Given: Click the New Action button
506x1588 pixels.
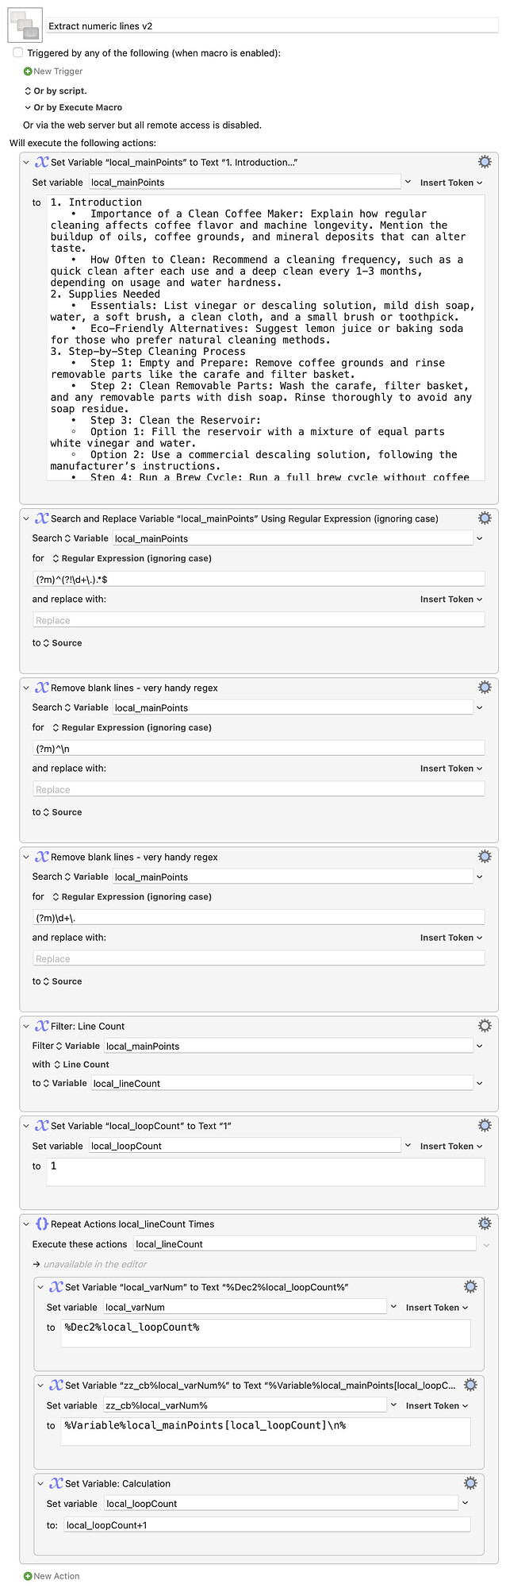Looking at the screenshot, I should (x=50, y=1575).
